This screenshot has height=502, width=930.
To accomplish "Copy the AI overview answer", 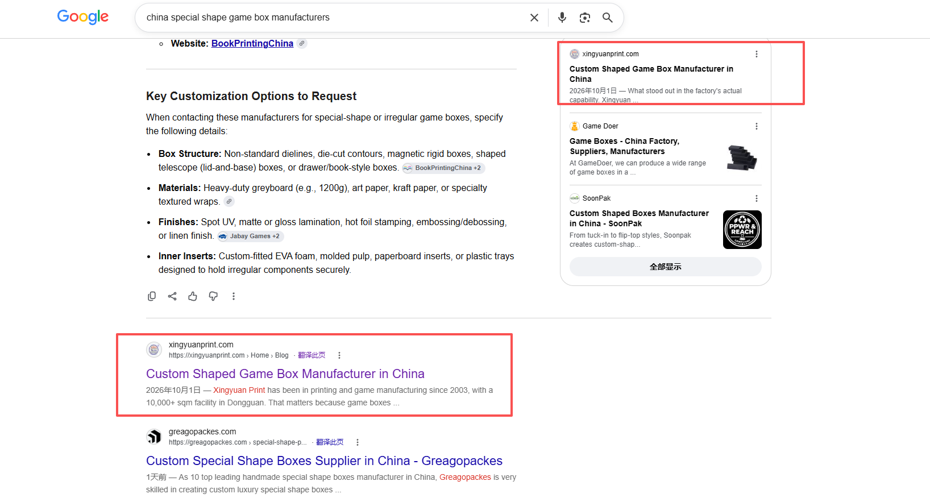I will (x=152, y=296).
